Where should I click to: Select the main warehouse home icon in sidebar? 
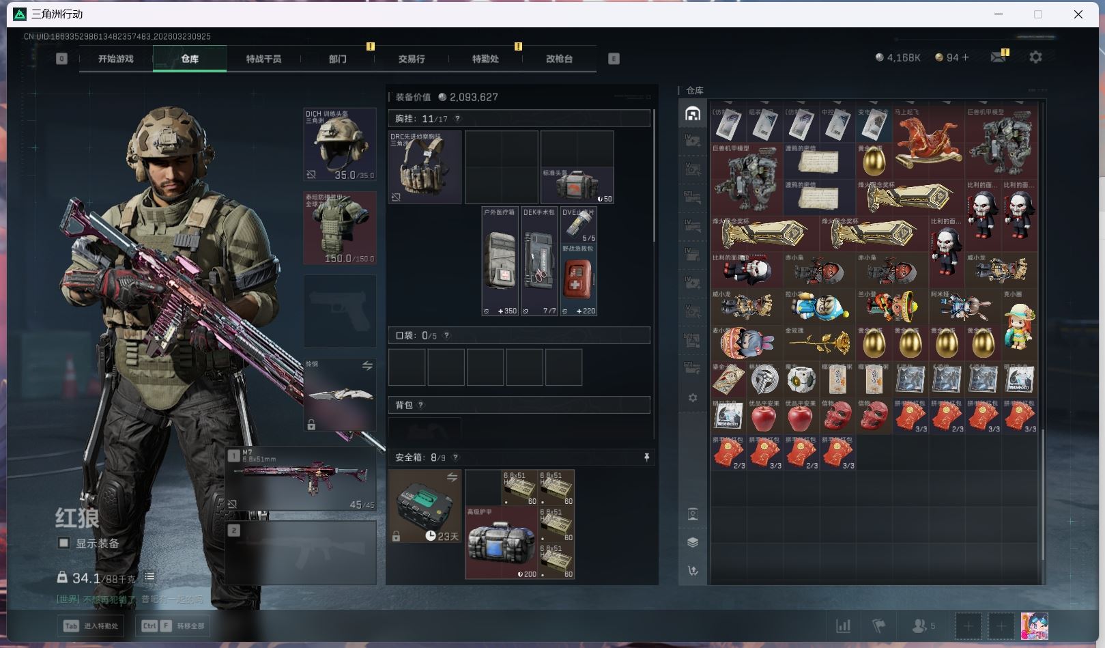click(693, 114)
